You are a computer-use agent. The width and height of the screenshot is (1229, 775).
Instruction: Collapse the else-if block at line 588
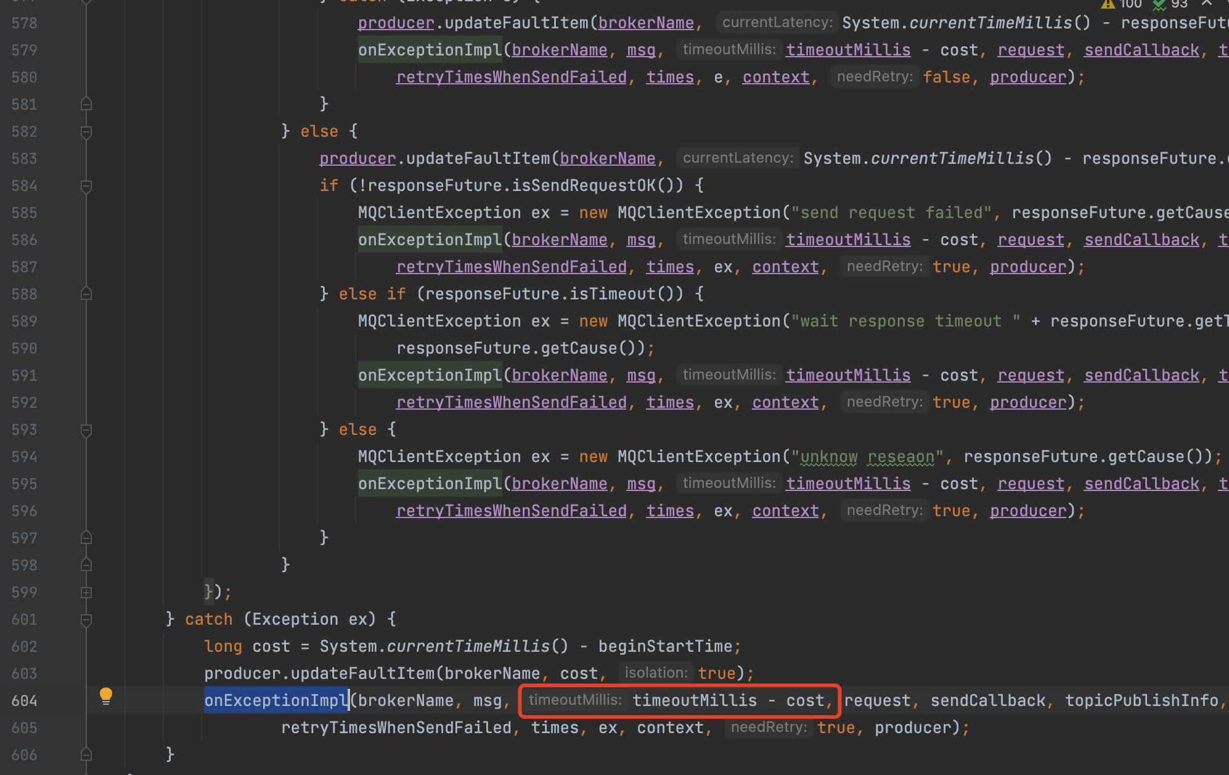pyautogui.click(x=86, y=294)
